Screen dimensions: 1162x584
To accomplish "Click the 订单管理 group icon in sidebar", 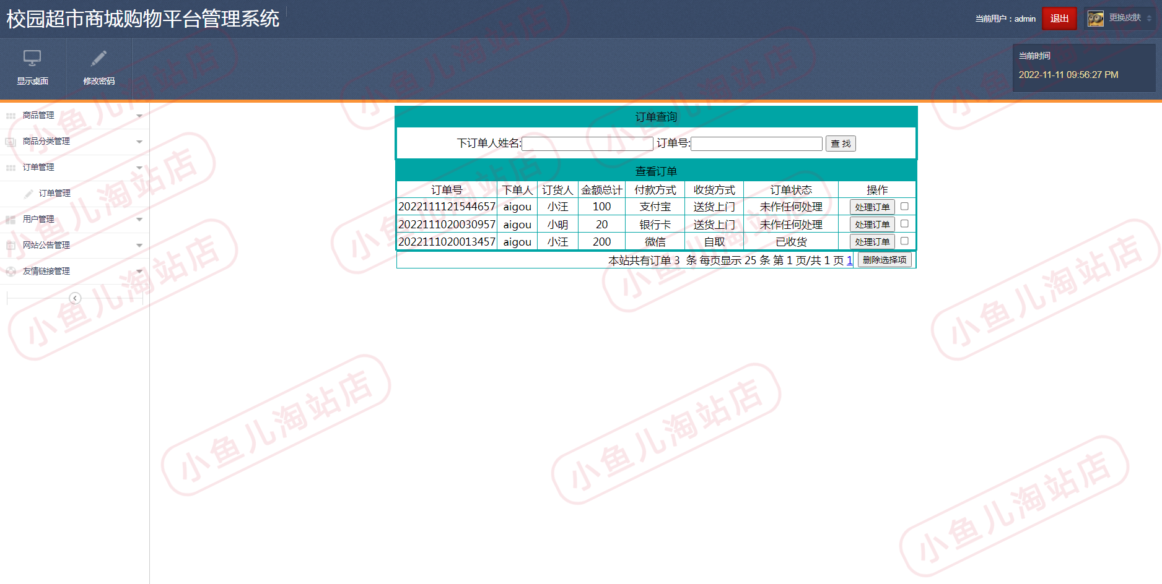I will point(11,168).
